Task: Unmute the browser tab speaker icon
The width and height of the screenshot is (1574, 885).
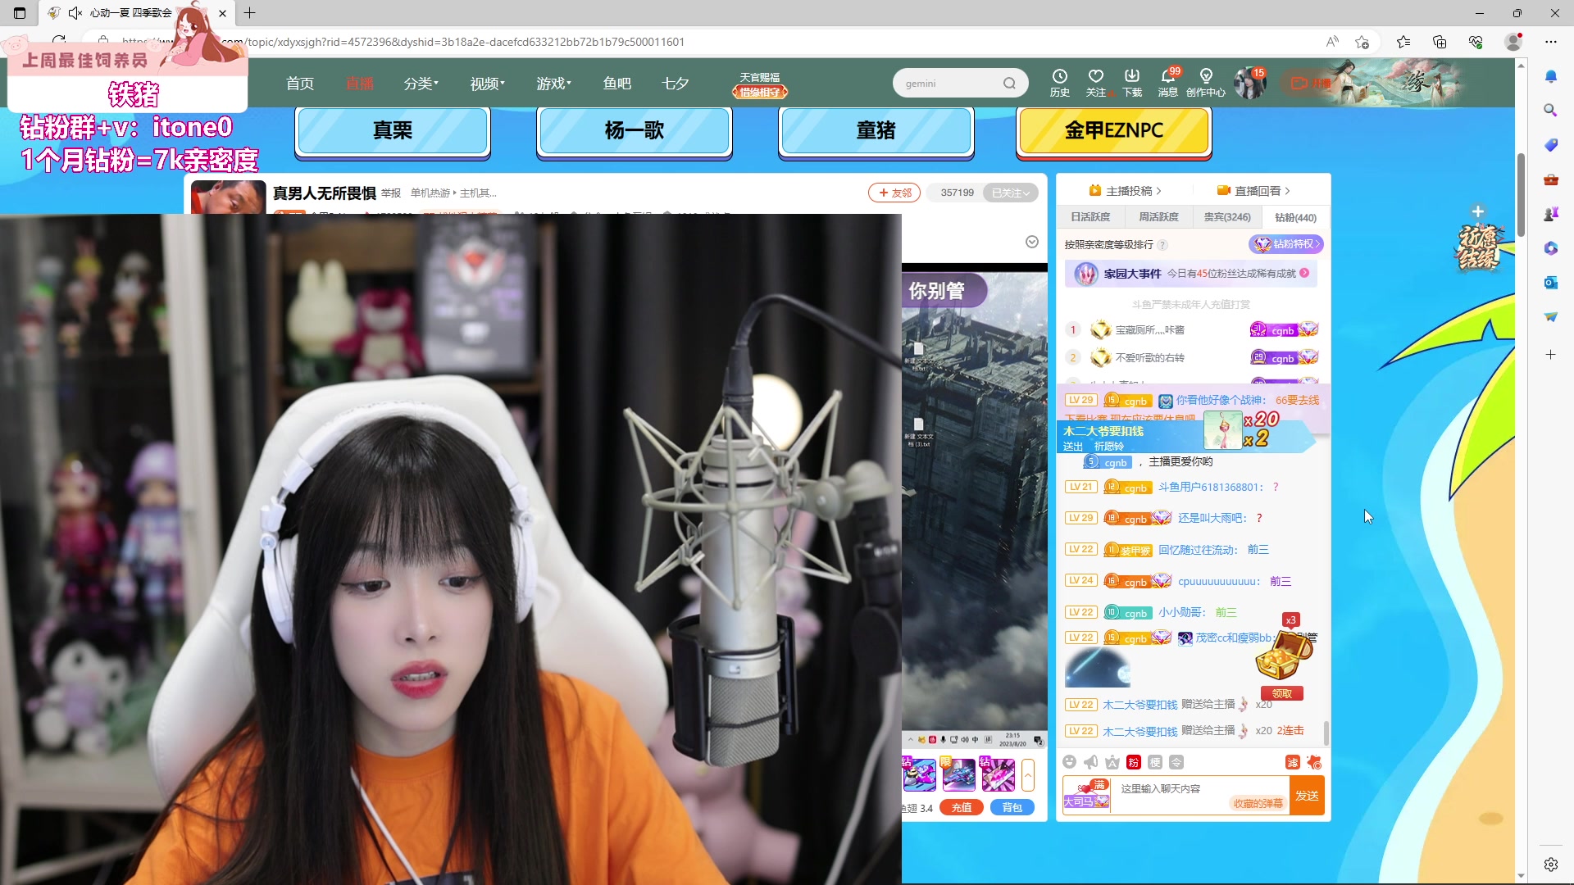Action: 75,13
